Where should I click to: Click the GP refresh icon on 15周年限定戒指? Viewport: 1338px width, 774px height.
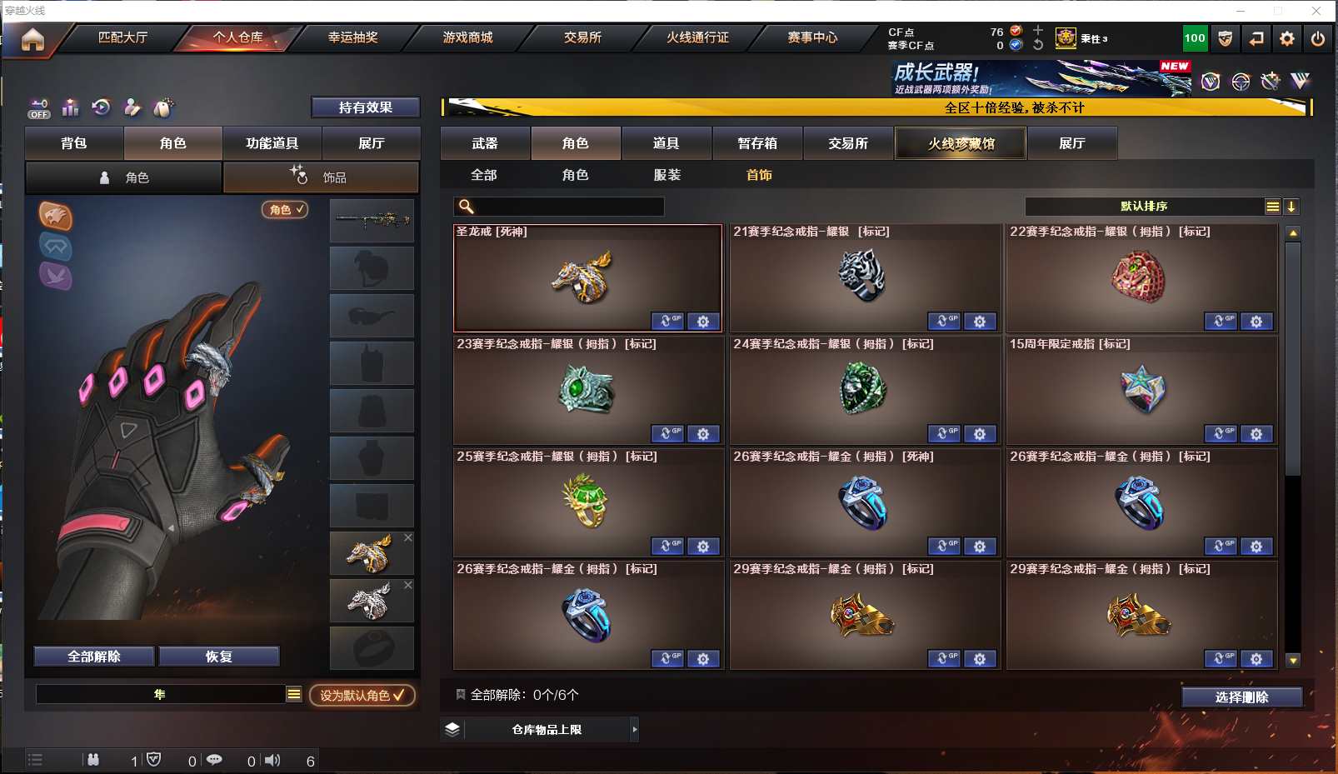coord(1221,433)
